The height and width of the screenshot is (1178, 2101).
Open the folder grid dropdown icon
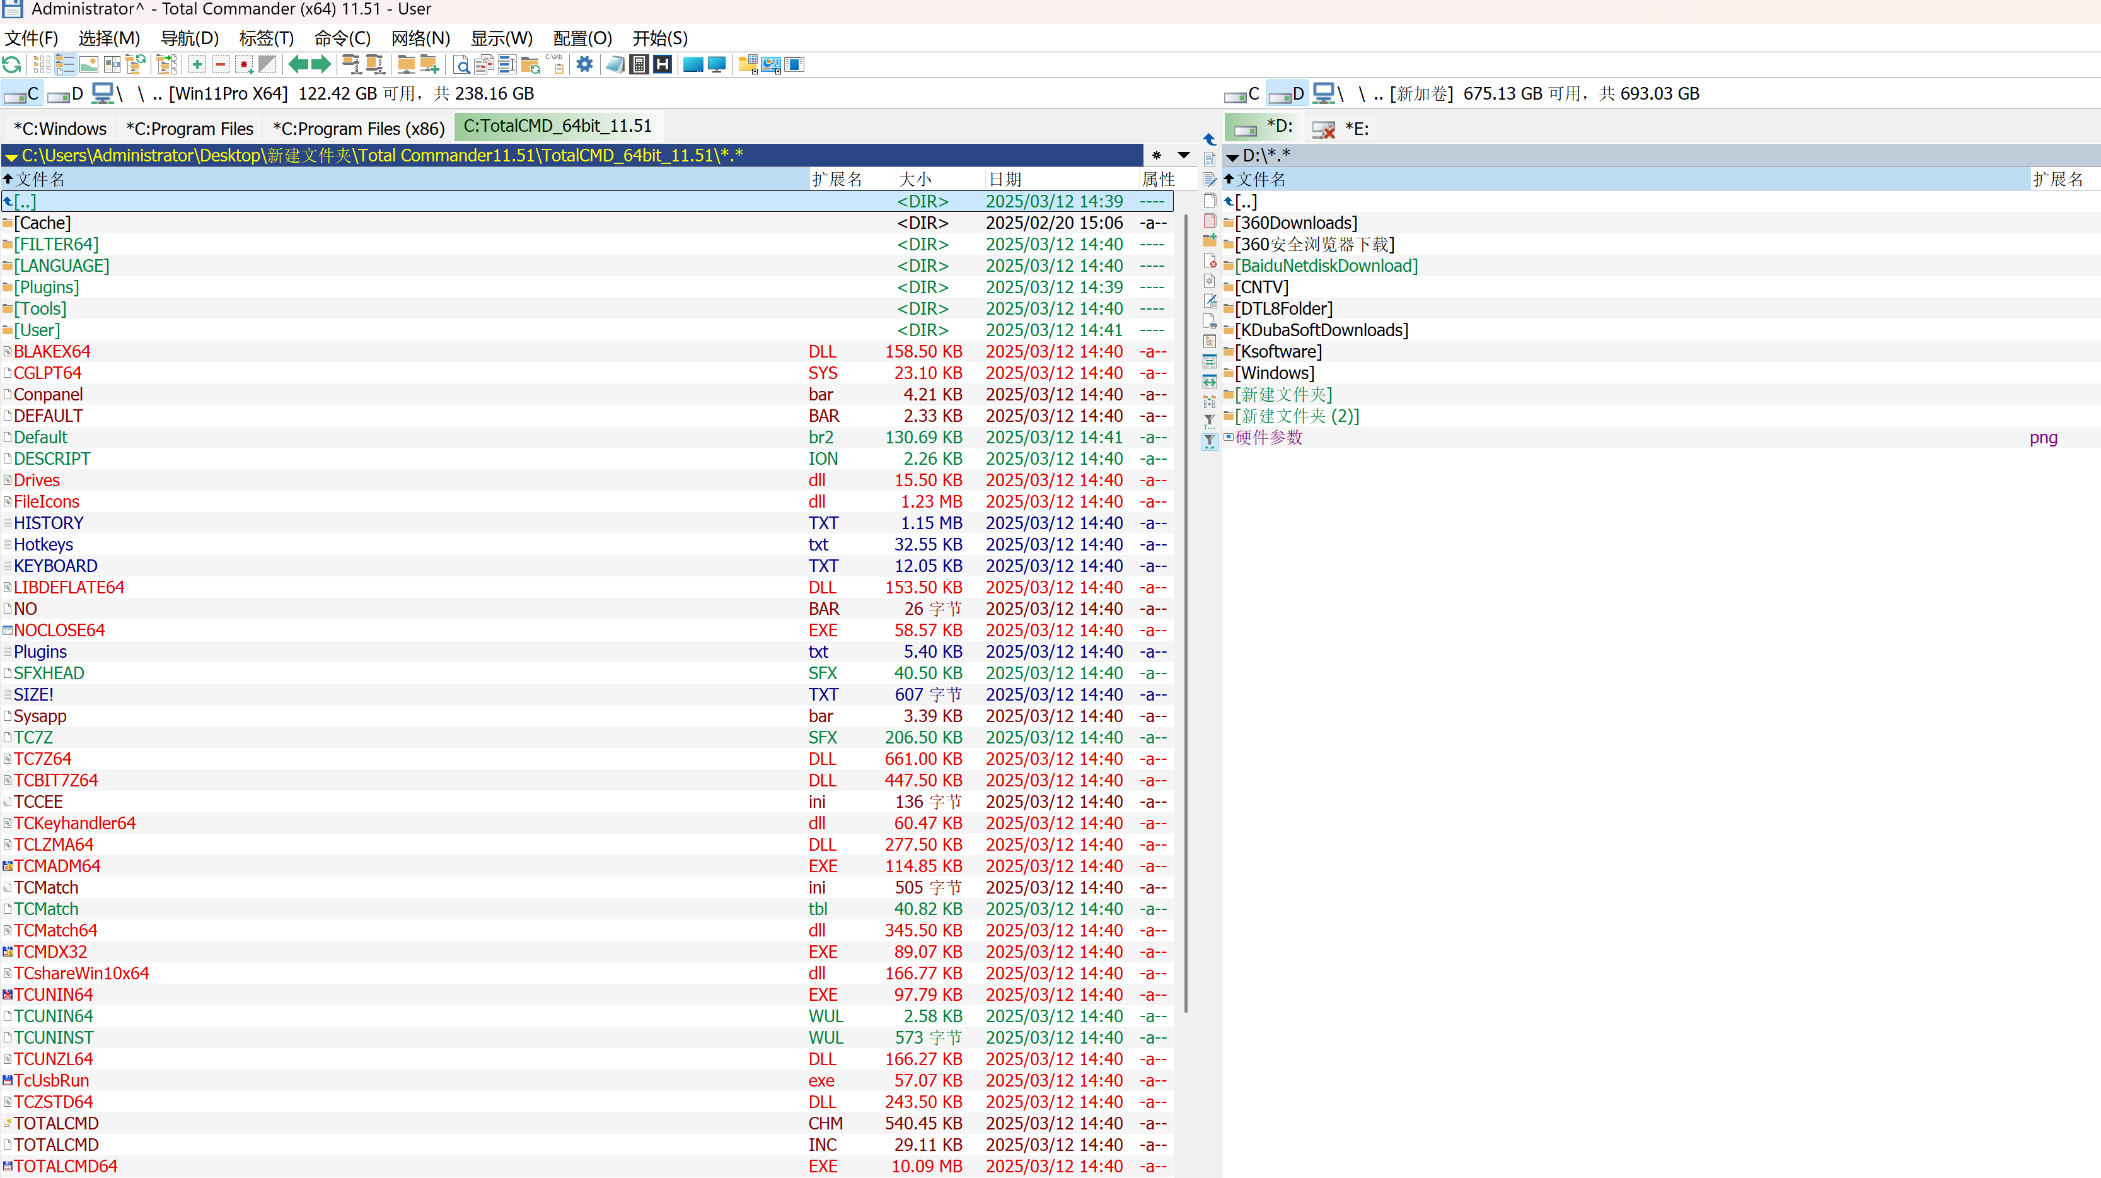[x=748, y=64]
